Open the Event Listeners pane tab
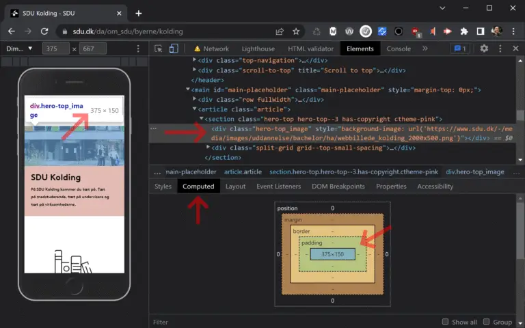Screen dimensions: 525x328 (x=279, y=187)
